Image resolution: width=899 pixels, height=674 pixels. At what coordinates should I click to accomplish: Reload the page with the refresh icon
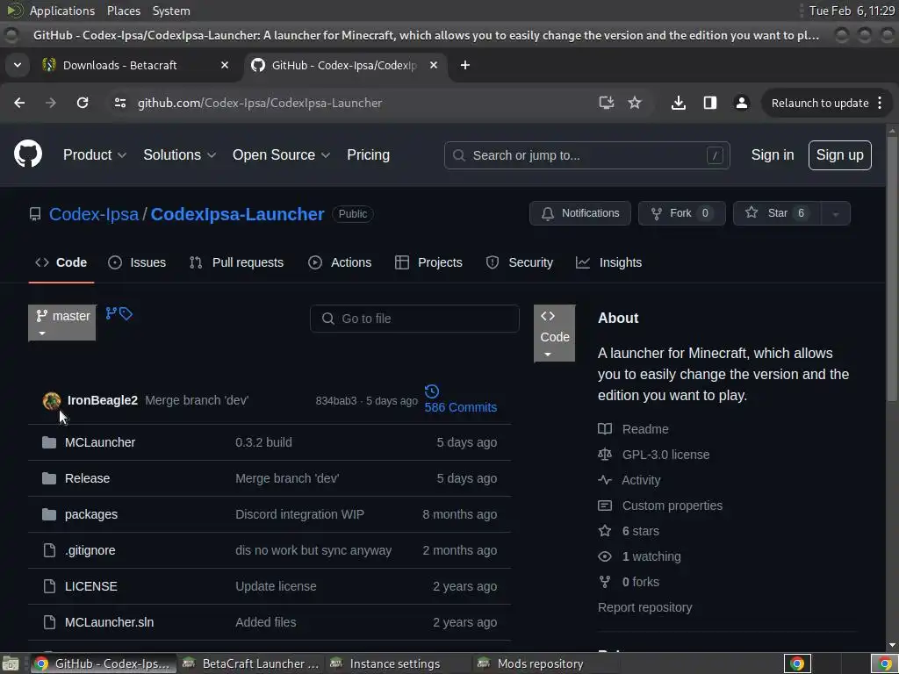83,104
